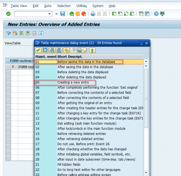Image resolution: width=181 pixels, height=176 pixels.
Task: Open the command field dropdown arrow
Action: coord(49,14)
